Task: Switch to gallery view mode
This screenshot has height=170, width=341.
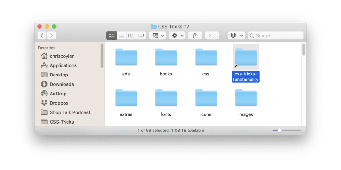Action: (x=141, y=36)
